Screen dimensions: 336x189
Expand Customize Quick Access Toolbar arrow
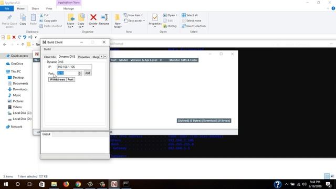click(36, 37)
